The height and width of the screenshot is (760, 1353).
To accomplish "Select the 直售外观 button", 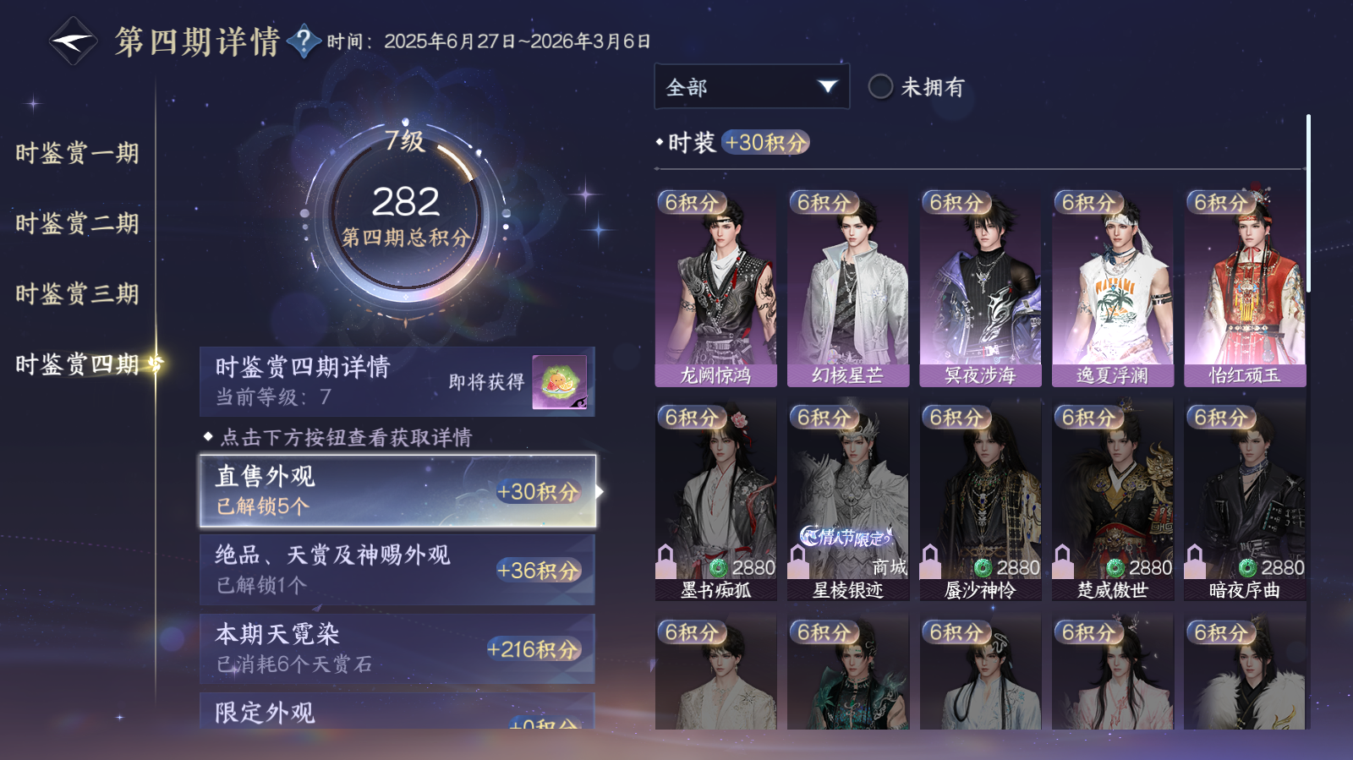I will pyautogui.click(x=397, y=491).
